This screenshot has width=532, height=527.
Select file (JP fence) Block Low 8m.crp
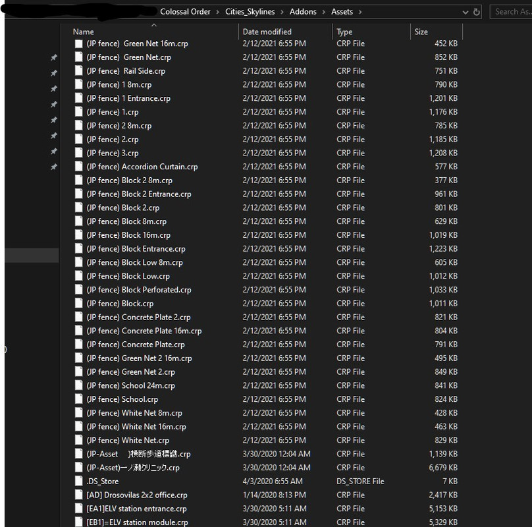(135, 262)
